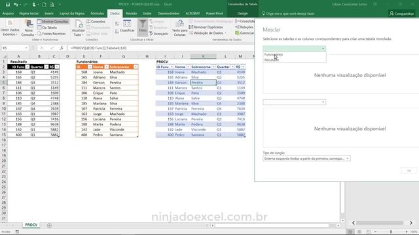Select row 10 header
The width and height of the screenshot is (419, 235).
4,109
